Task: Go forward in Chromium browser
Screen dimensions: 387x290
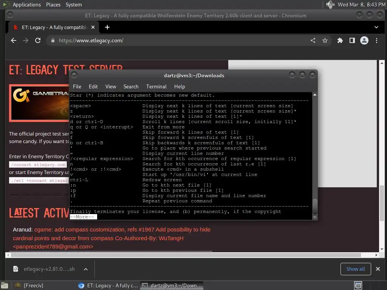Action: [x=26, y=40]
